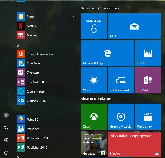Screen dimensions: 165x158
Task: Select the 'Outlook 2016' text label
Action: tap(36, 101)
